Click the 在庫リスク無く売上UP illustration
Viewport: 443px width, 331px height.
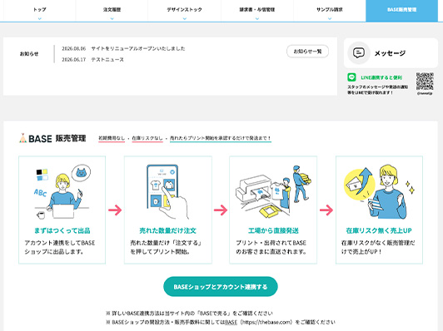(x=379, y=193)
